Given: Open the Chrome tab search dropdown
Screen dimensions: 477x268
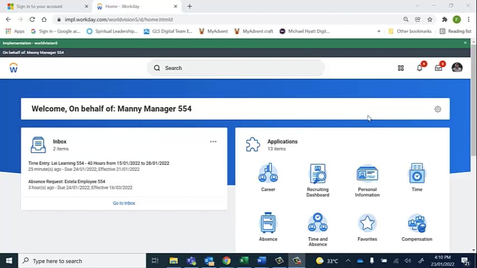Looking at the screenshot, I should [x=417, y=6].
